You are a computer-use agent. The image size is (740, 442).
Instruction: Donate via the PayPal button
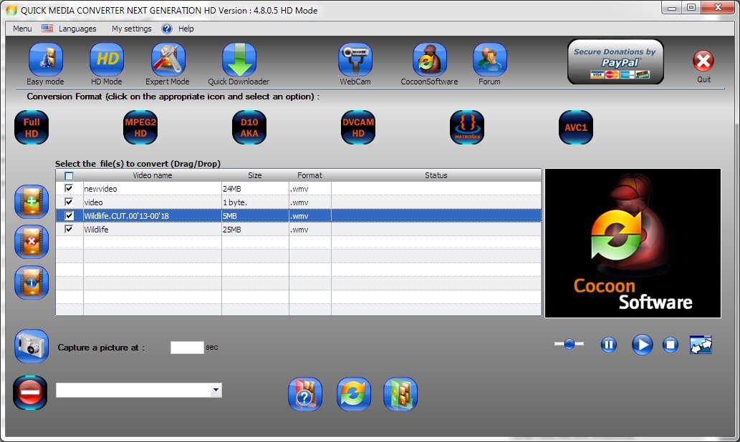pos(615,62)
